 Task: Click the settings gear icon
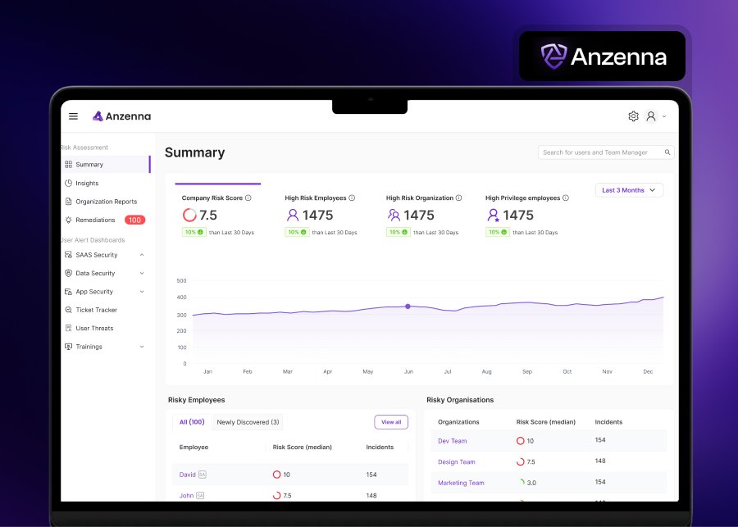click(x=633, y=116)
